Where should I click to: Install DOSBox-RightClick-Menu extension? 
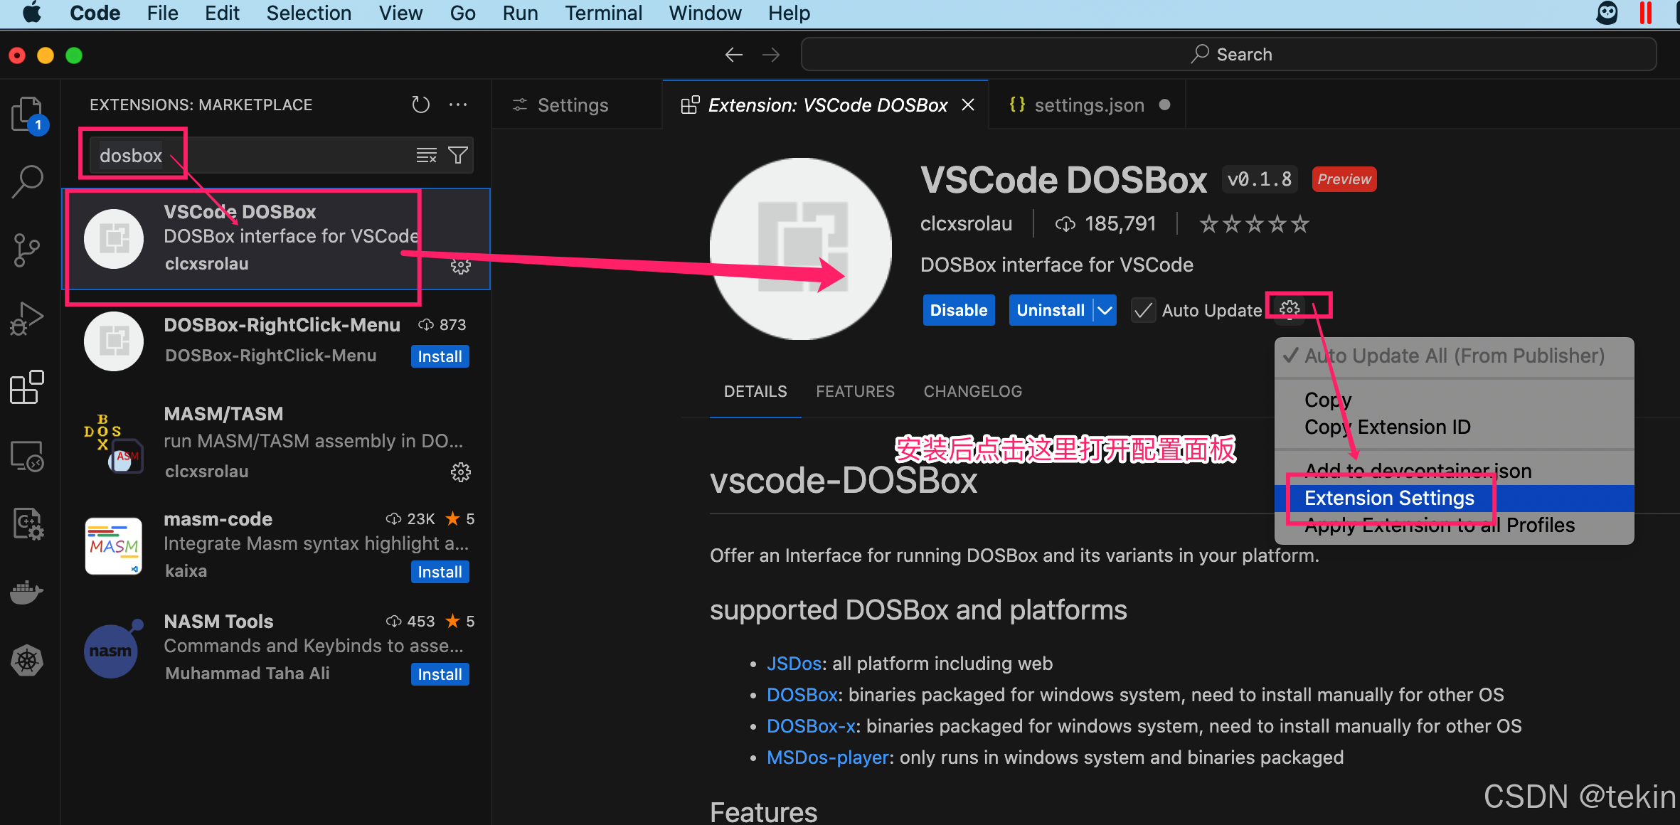[x=440, y=356]
